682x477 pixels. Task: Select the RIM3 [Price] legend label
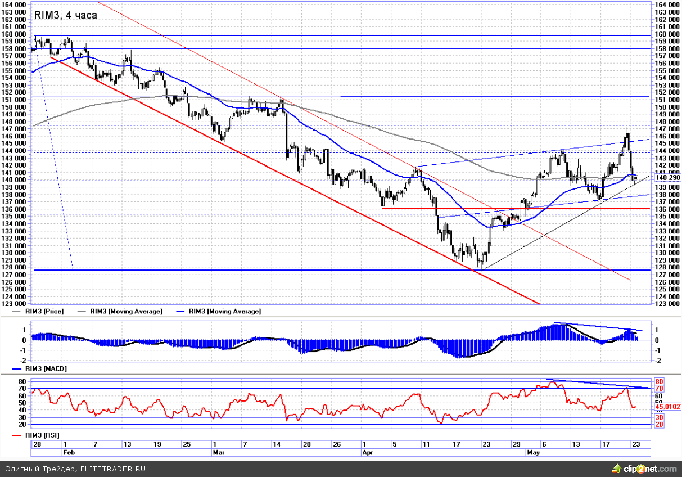pos(44,311)
